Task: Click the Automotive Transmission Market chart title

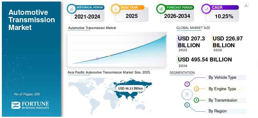Action: [x=92, y=28]
